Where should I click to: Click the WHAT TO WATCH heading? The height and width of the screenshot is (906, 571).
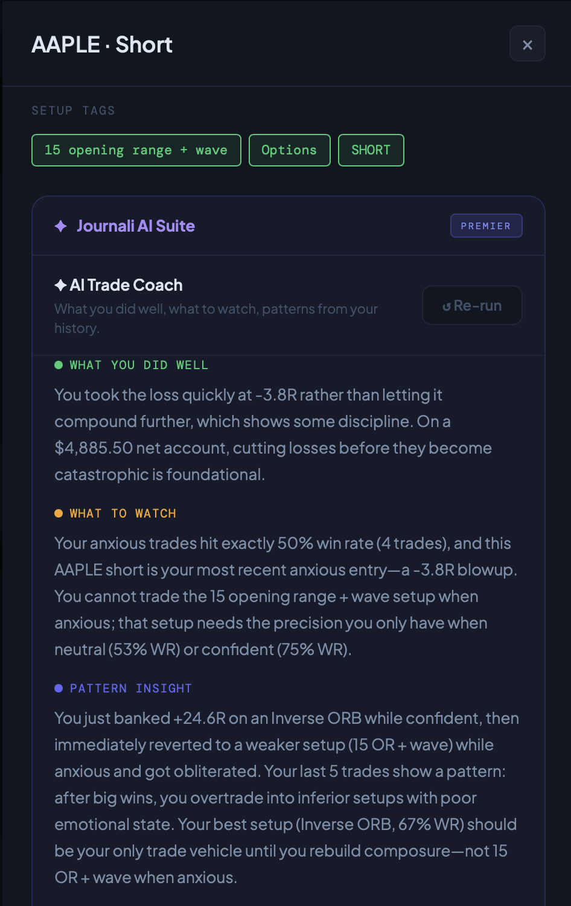tap(123, 513)
